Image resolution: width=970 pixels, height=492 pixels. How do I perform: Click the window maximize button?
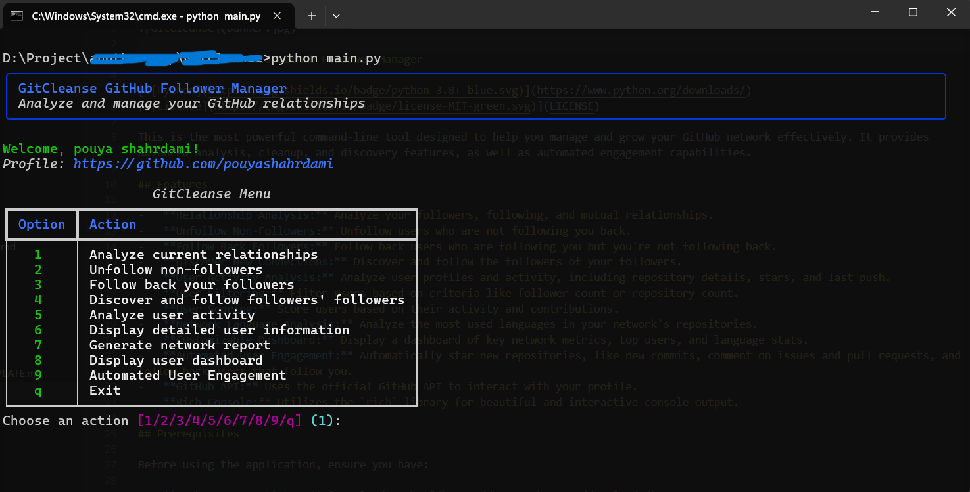pos(913,11)
